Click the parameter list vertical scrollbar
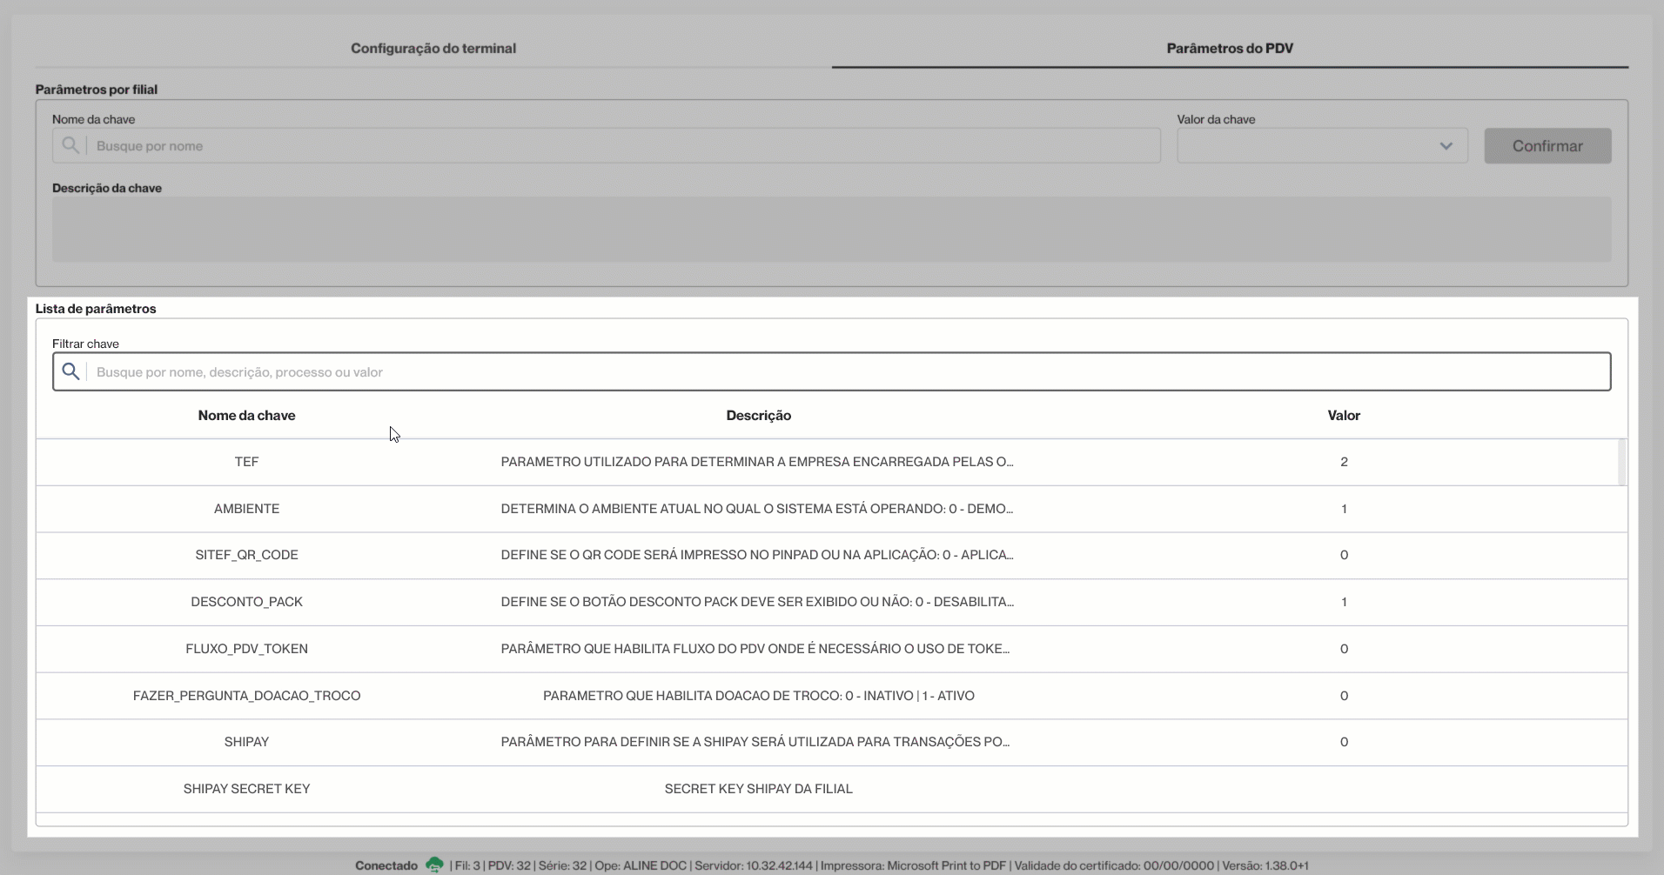Screen dimensions: 1664x875 click(x=1622, y=463)
